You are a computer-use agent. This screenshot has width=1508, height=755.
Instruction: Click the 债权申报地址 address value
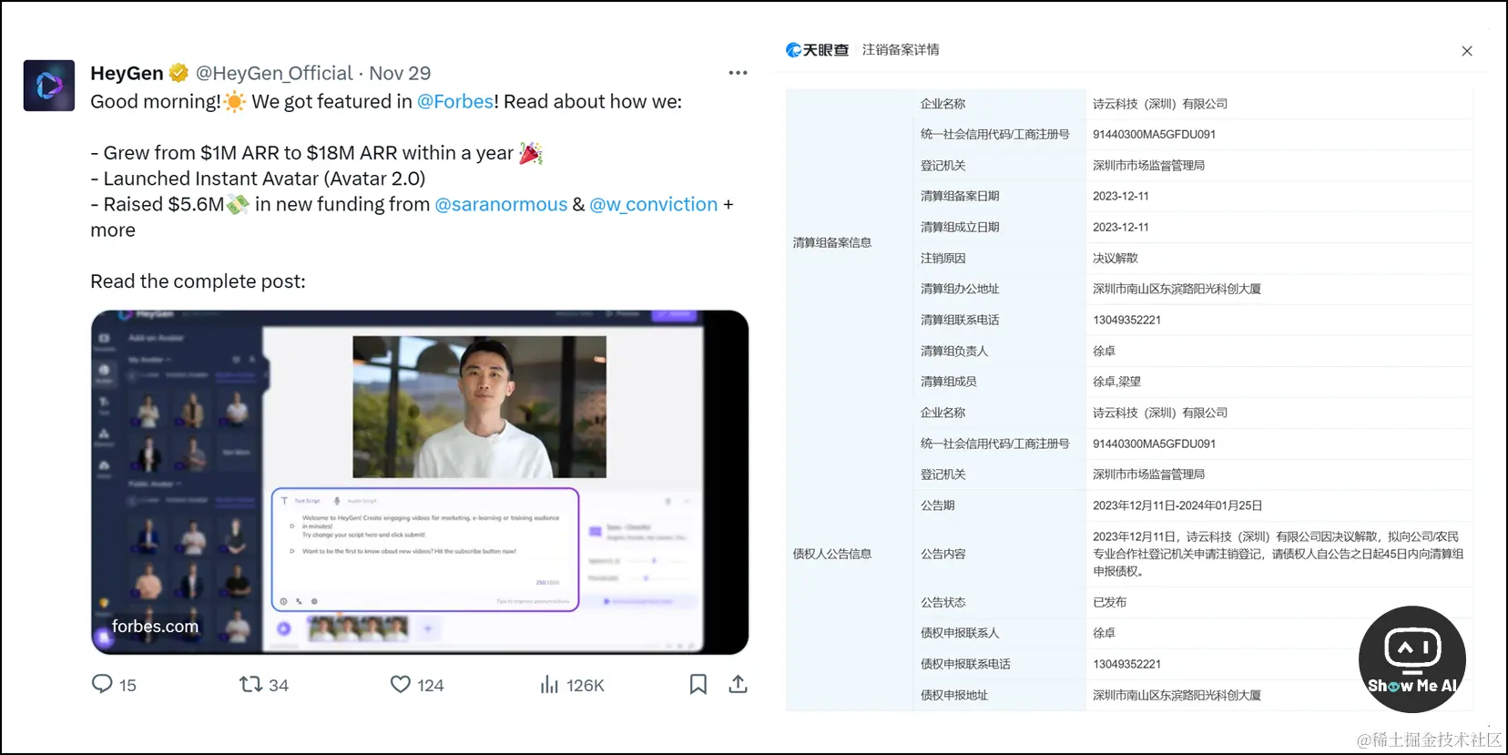(1177, 695)
